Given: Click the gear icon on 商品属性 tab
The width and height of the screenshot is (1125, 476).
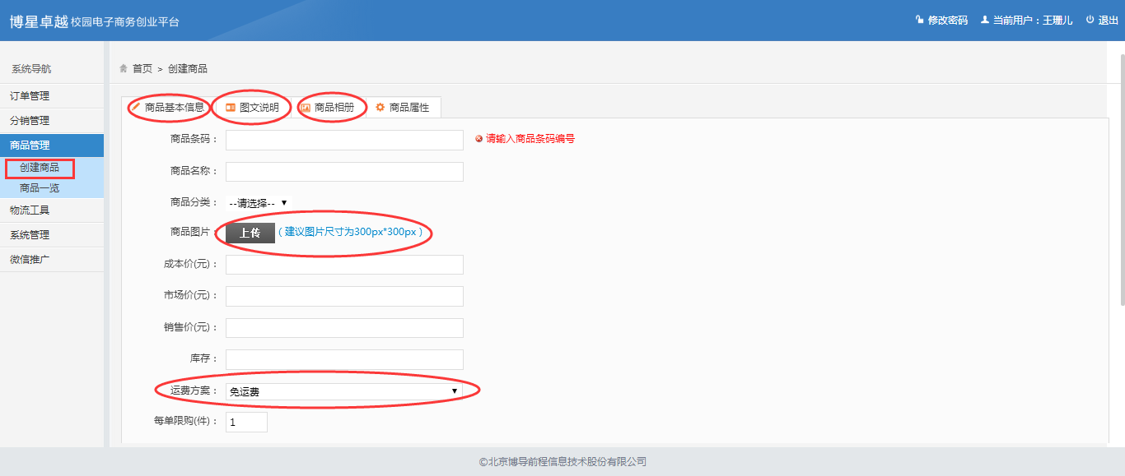Looking at the screenshot, I should [380, 107].
